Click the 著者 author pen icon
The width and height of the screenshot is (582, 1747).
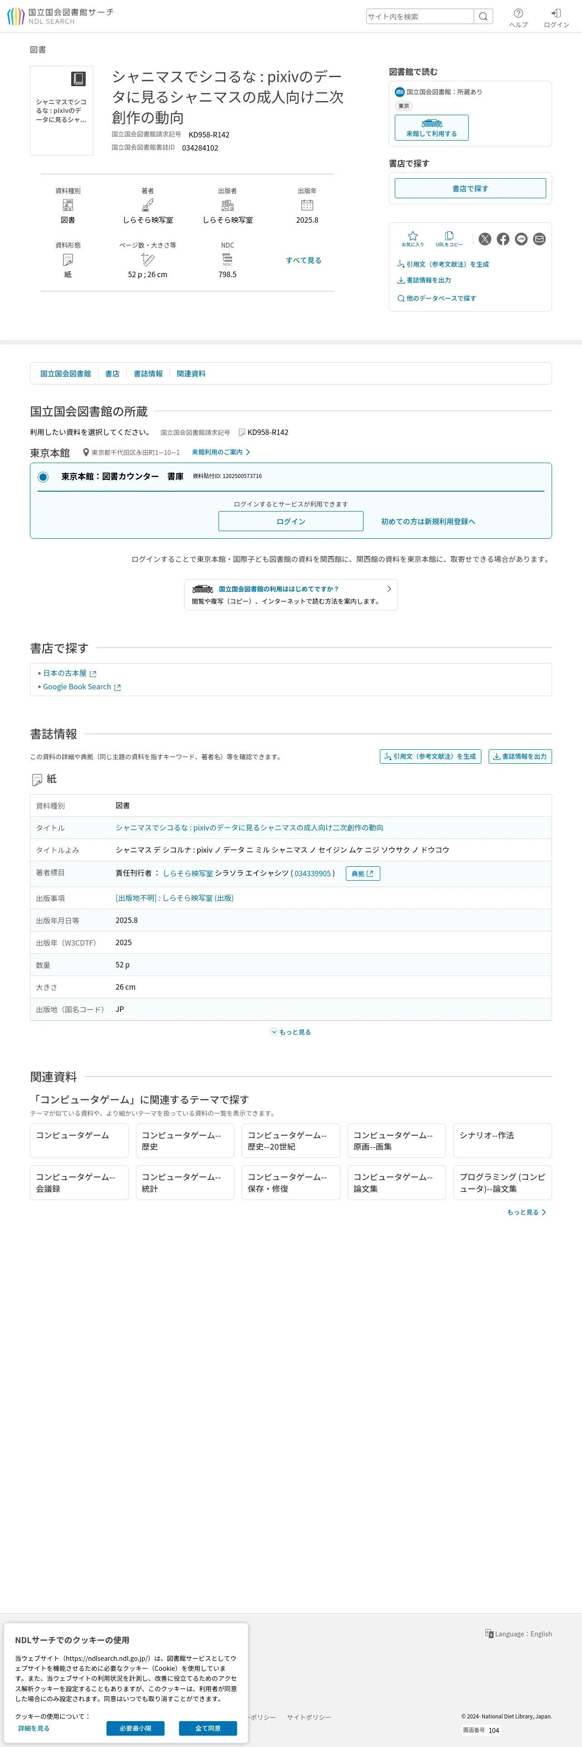(x=148, y=205)
